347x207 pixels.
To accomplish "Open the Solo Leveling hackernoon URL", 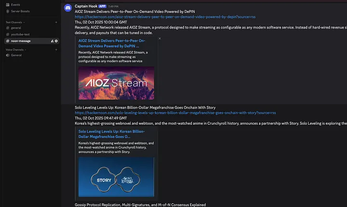I will [x=175, y=112].
